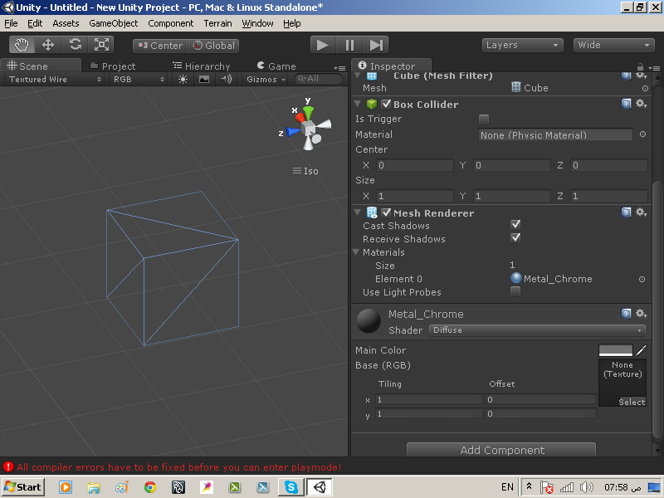
Task: Click the blue Z axis of scene gizmo
Action: coord(292,132)
